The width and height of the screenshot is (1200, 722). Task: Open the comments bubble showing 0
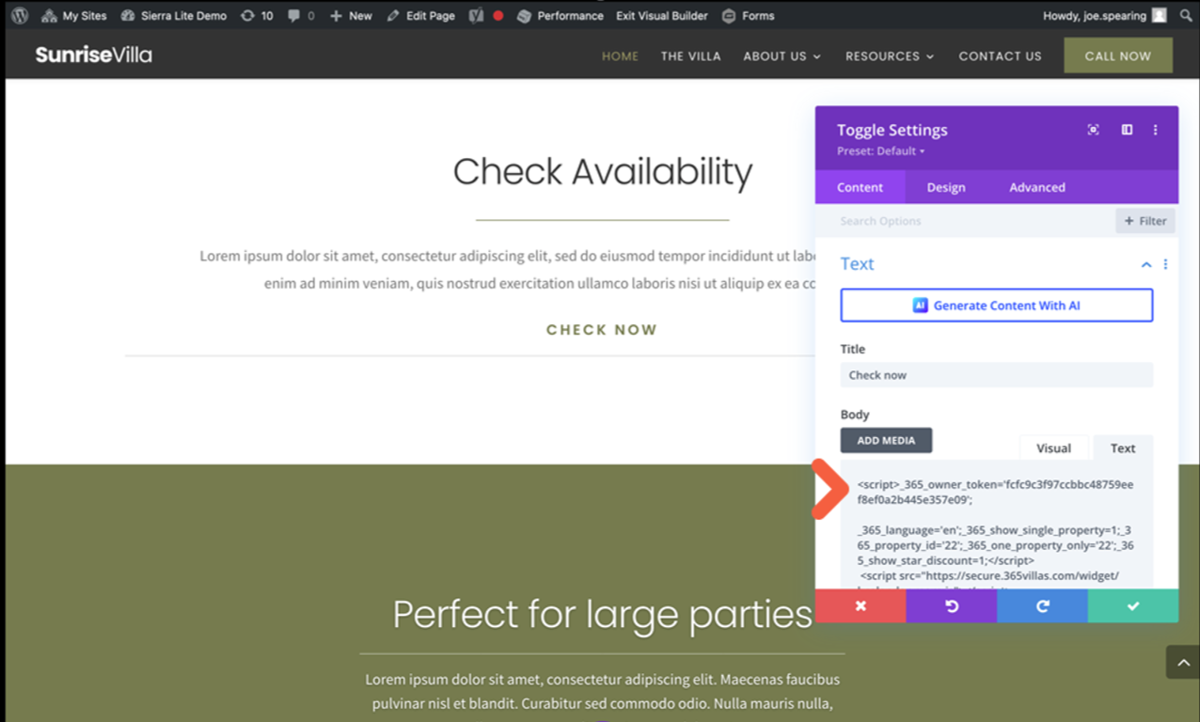point(301,16)
